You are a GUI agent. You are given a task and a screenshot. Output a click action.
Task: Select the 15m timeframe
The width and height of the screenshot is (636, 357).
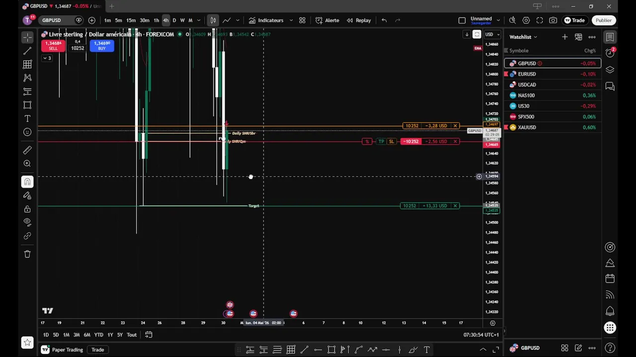(131, 20)
